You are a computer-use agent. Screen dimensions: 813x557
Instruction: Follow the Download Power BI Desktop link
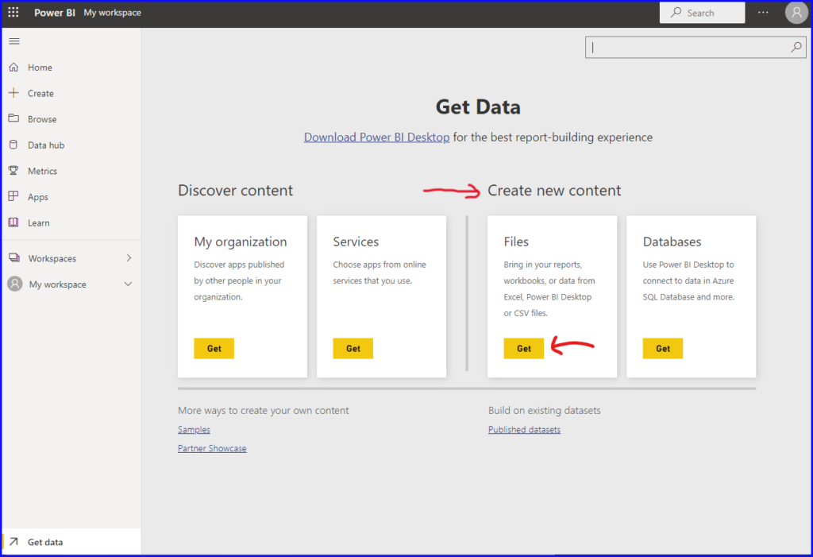point(376,137)
